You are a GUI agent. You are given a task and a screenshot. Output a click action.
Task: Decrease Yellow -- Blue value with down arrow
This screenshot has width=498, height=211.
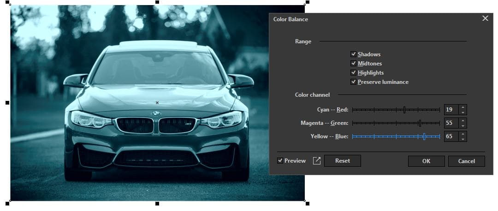click(463, 139)
